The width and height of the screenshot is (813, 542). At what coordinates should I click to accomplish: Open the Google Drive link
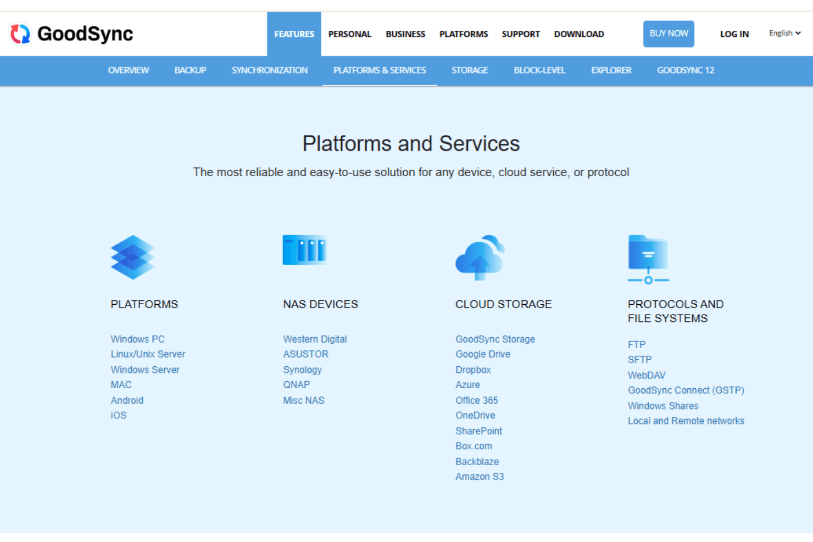tap(483, 354)
